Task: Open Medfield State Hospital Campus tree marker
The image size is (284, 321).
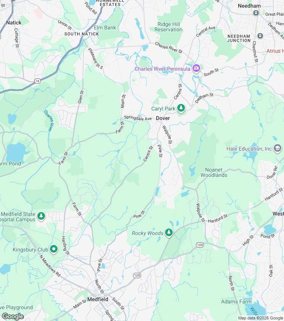Action: 41,216
